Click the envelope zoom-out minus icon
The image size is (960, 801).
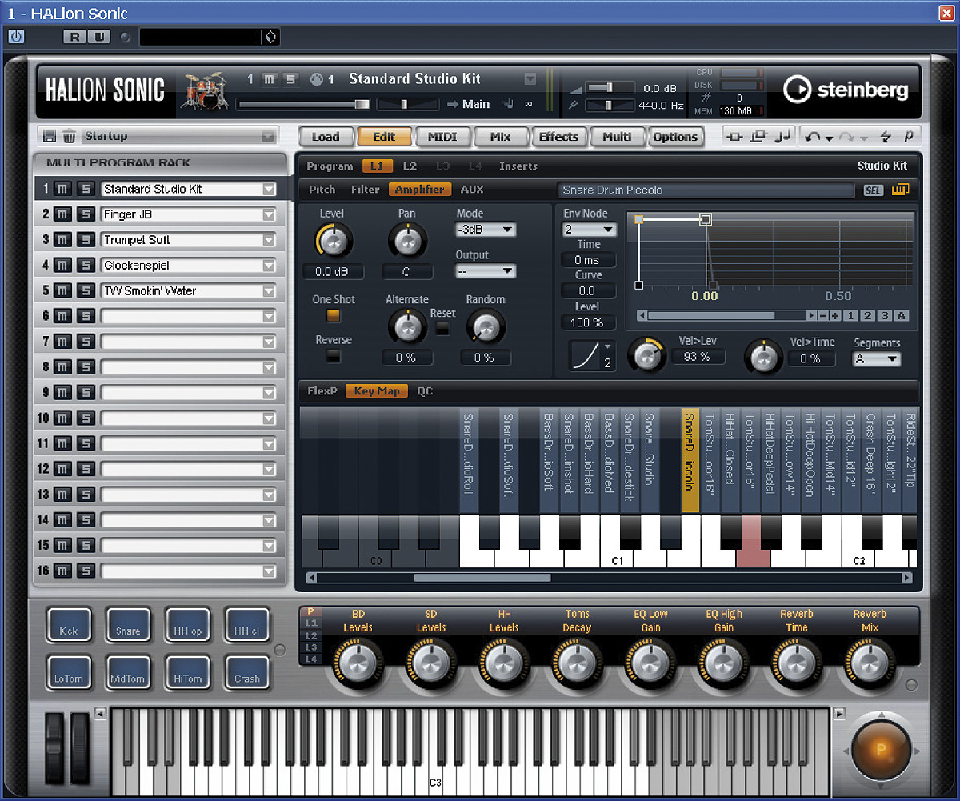pos(823,316)
